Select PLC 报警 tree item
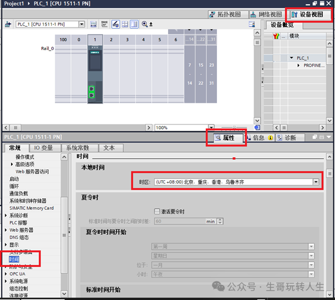This screenshot has width=335, height=300. coord(19,223)
